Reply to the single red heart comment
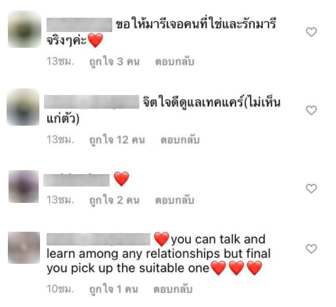This screenshot has width=336, height=307. 175,200
